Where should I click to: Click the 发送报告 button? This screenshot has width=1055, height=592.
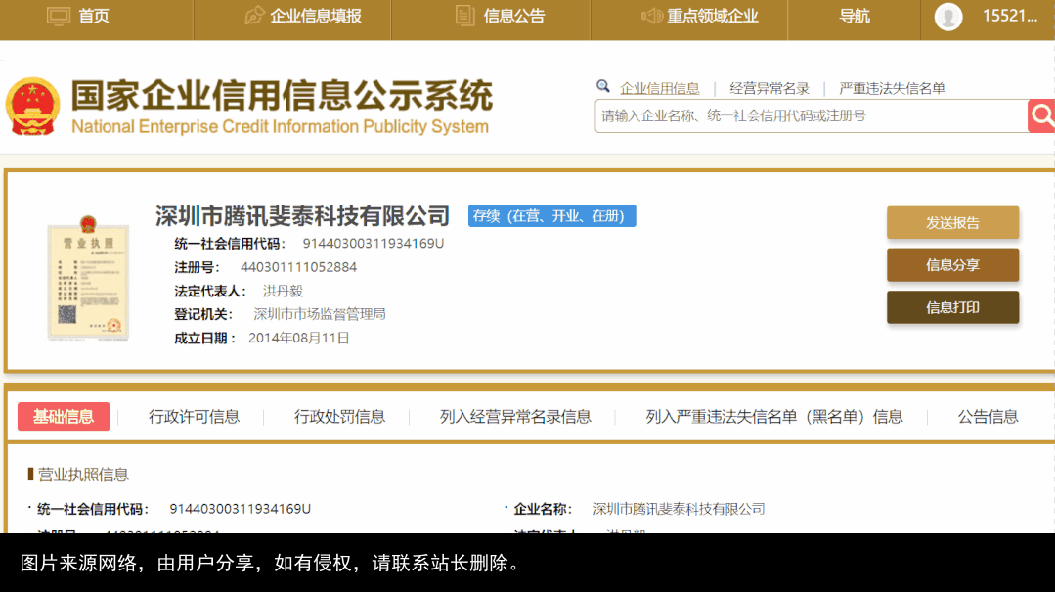coord(952,222)
